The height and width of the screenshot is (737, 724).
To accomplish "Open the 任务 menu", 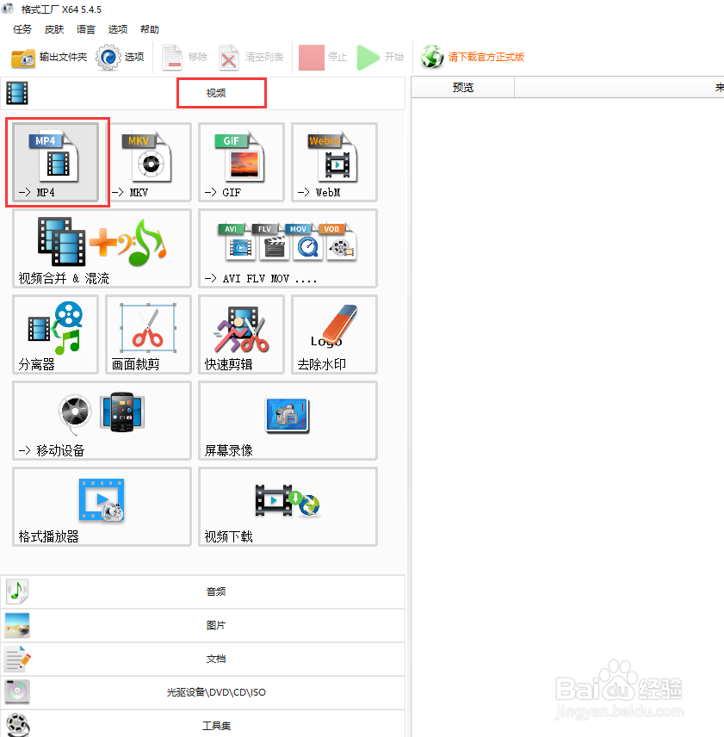I will coord(22,29).
